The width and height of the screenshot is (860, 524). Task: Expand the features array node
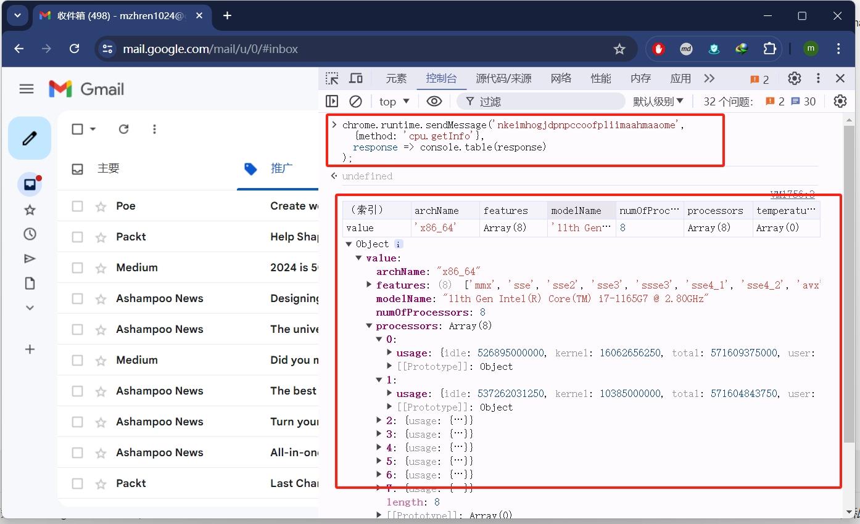[370, 285]
